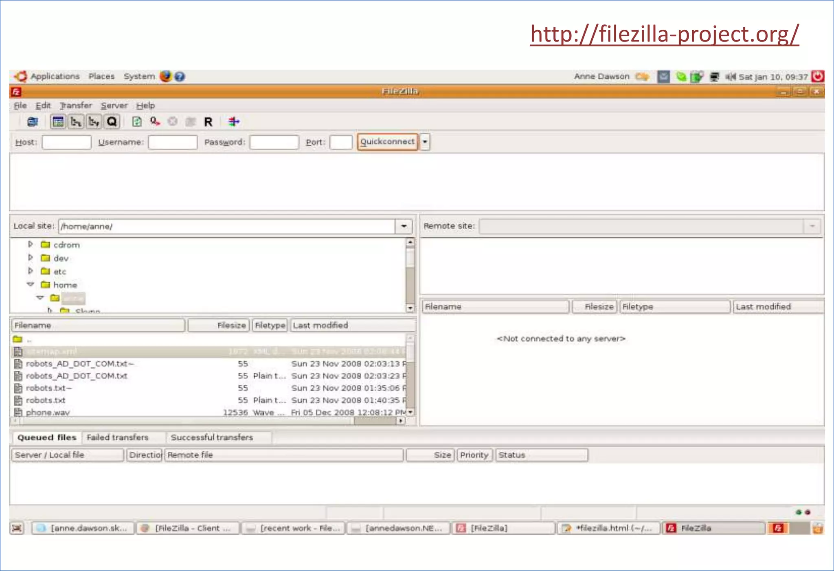
Task: Switch to Successful transfers tab
Action: (212, 437)
